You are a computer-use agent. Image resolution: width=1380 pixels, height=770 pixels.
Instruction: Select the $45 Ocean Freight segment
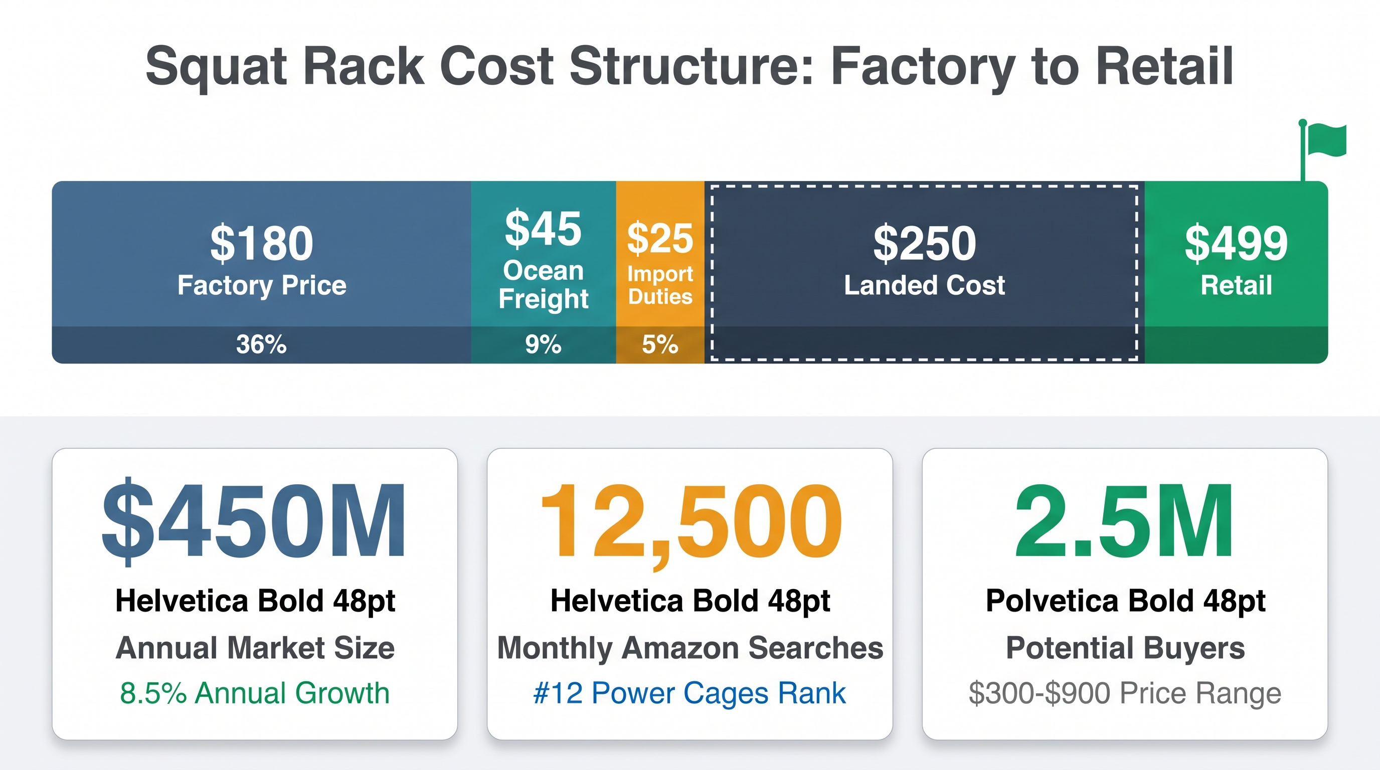[x=543, y=272]
